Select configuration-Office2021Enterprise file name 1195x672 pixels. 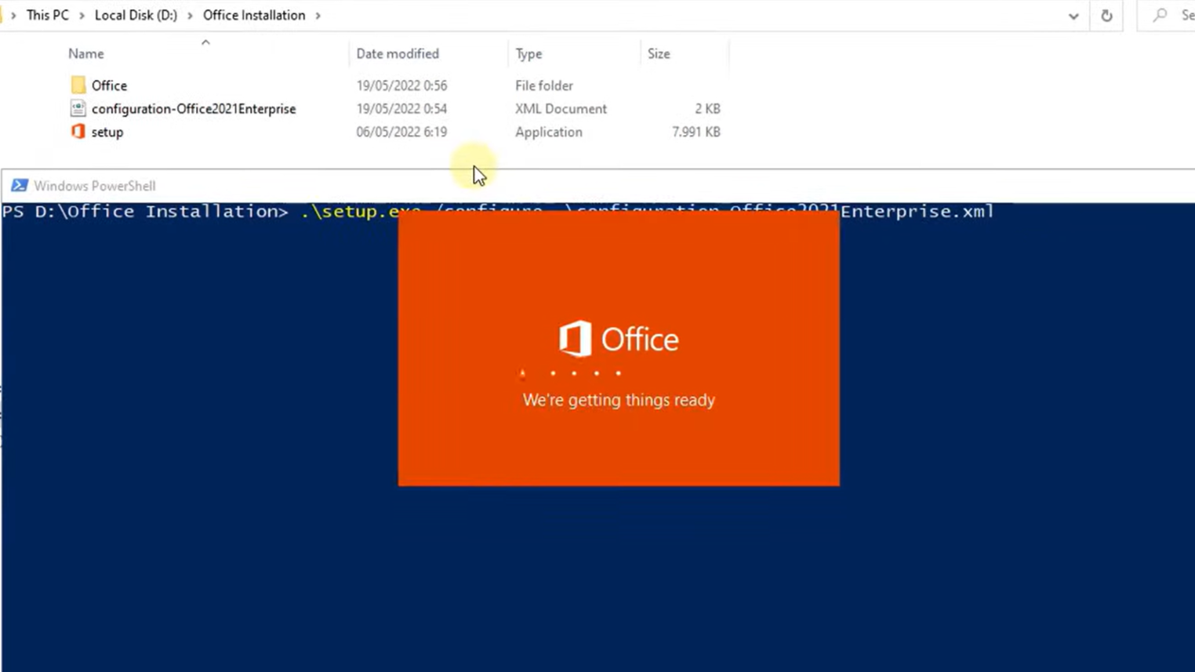[194, 109]
